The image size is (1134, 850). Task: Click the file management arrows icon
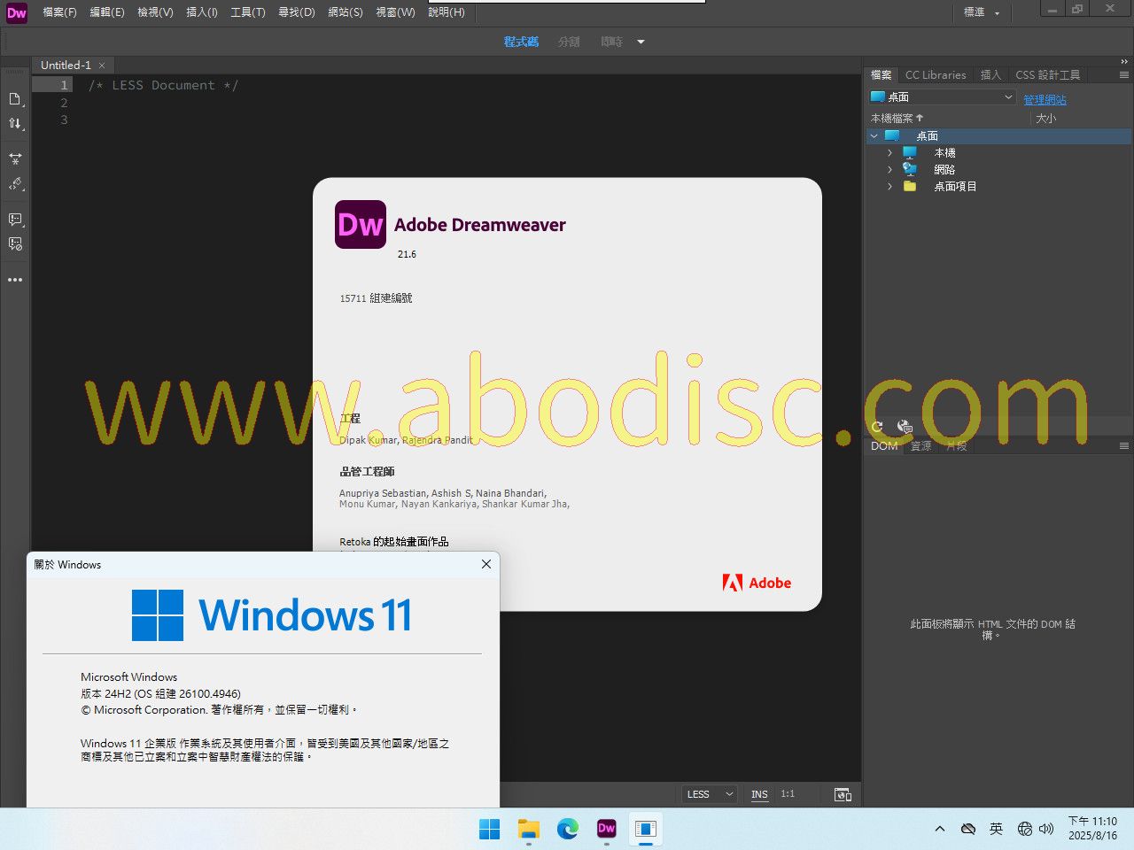pos(15,124)
